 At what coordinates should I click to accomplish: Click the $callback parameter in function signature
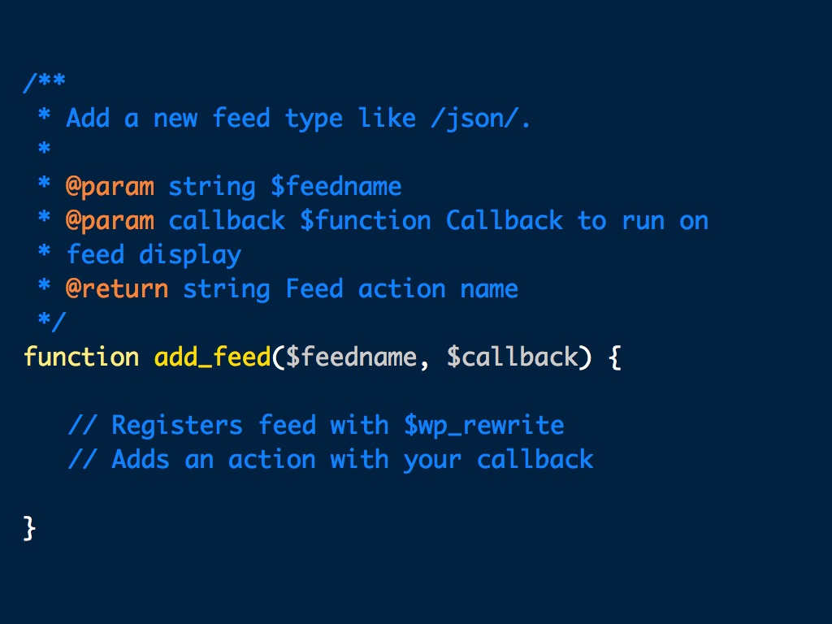click(512, 357)
